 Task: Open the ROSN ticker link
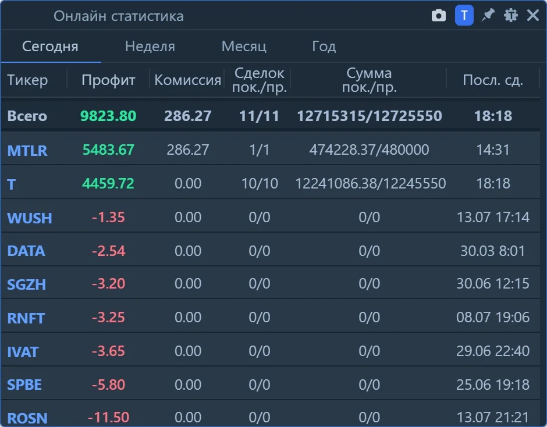(x=27, y=418)
